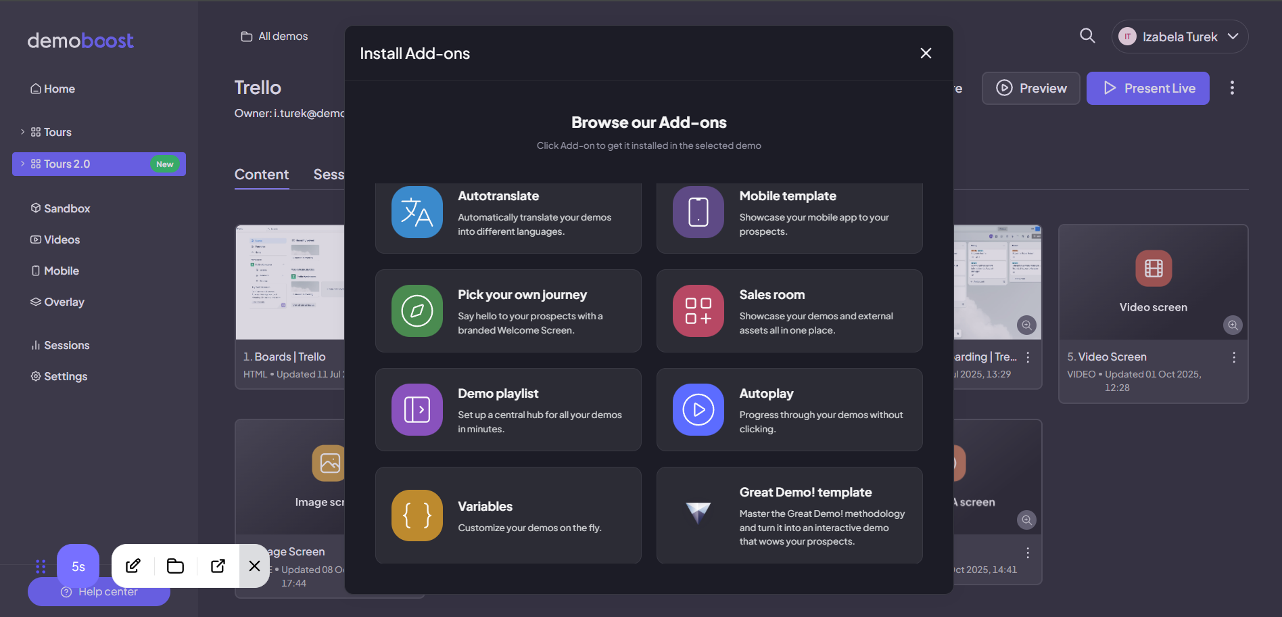Click the IT avatar circle
The width and height of the screenshot is (1282, 617).
[x=1127, y=37]
